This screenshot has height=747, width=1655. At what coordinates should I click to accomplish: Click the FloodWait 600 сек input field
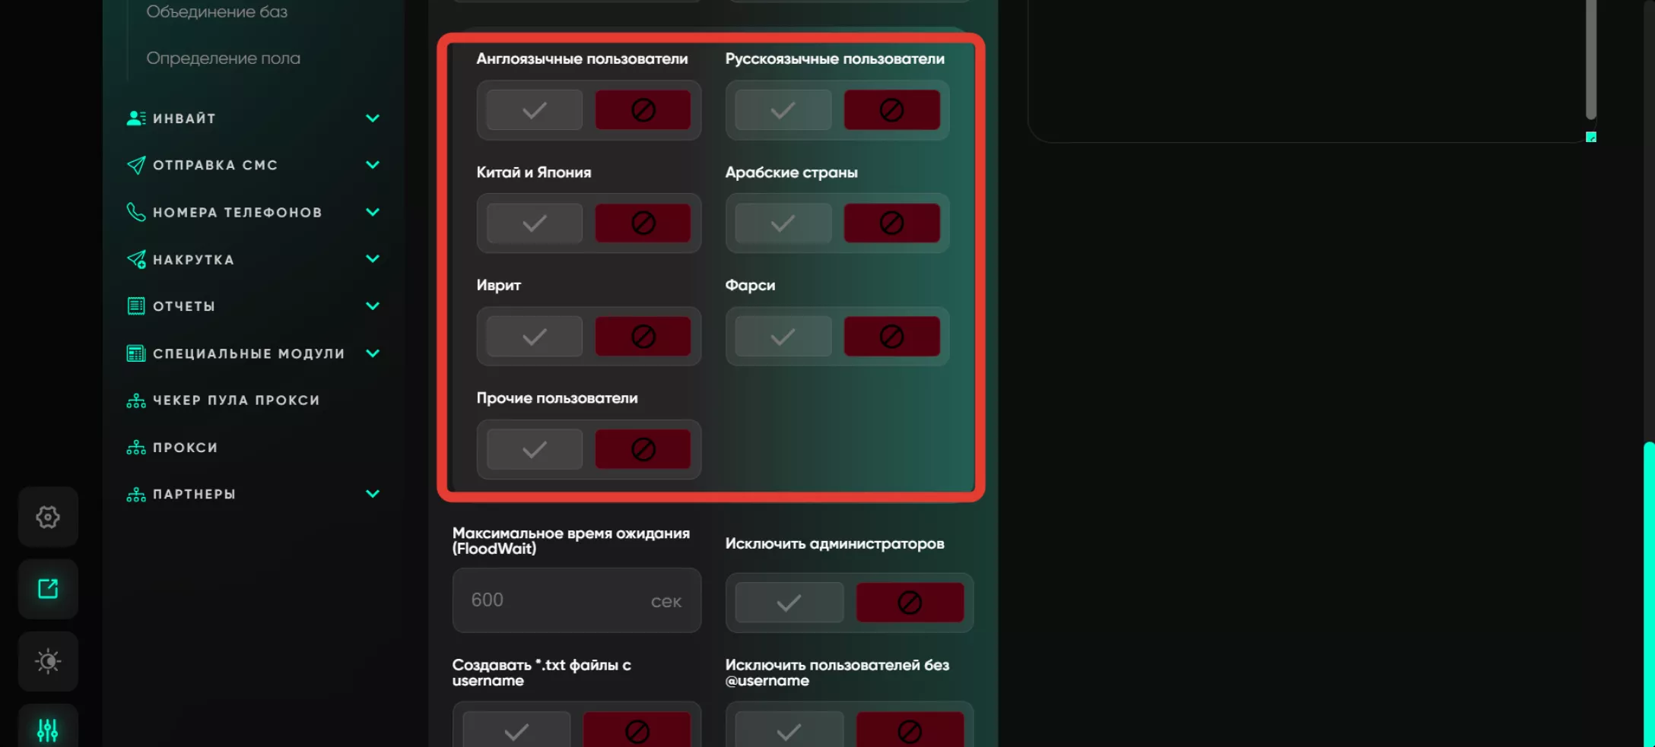tap(577, 600)
